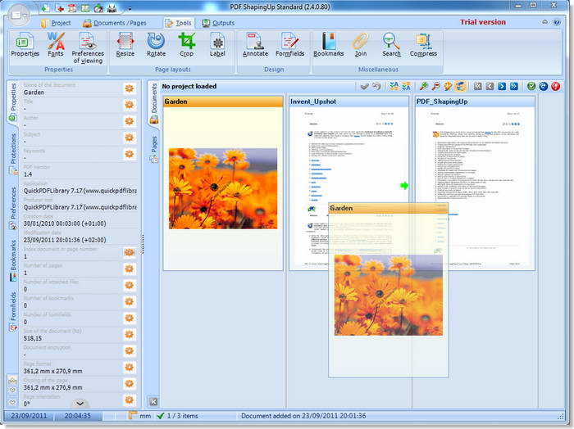This screenshot has width=574, height=429.
Task: Click the creation date value 30/01/2010 00:03:00
Action: point(65,224)
